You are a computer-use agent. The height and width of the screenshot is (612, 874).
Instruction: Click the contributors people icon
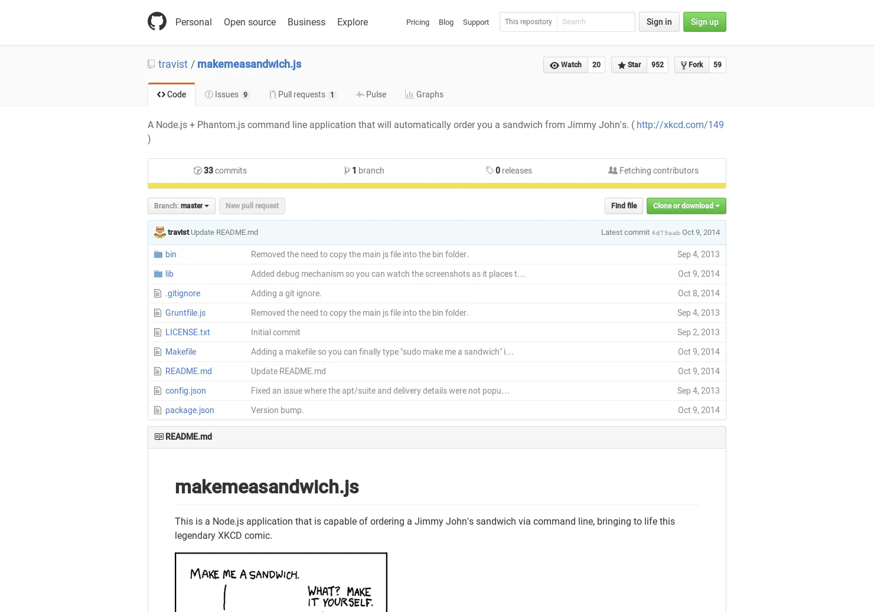click(x=613, y=171)
